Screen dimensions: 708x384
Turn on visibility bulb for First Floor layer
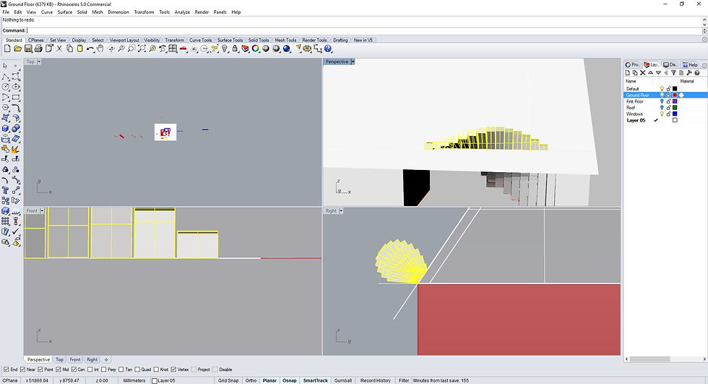coord(662,101)
